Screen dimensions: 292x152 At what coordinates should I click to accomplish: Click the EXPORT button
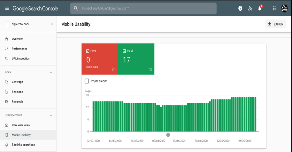(276, 24)
